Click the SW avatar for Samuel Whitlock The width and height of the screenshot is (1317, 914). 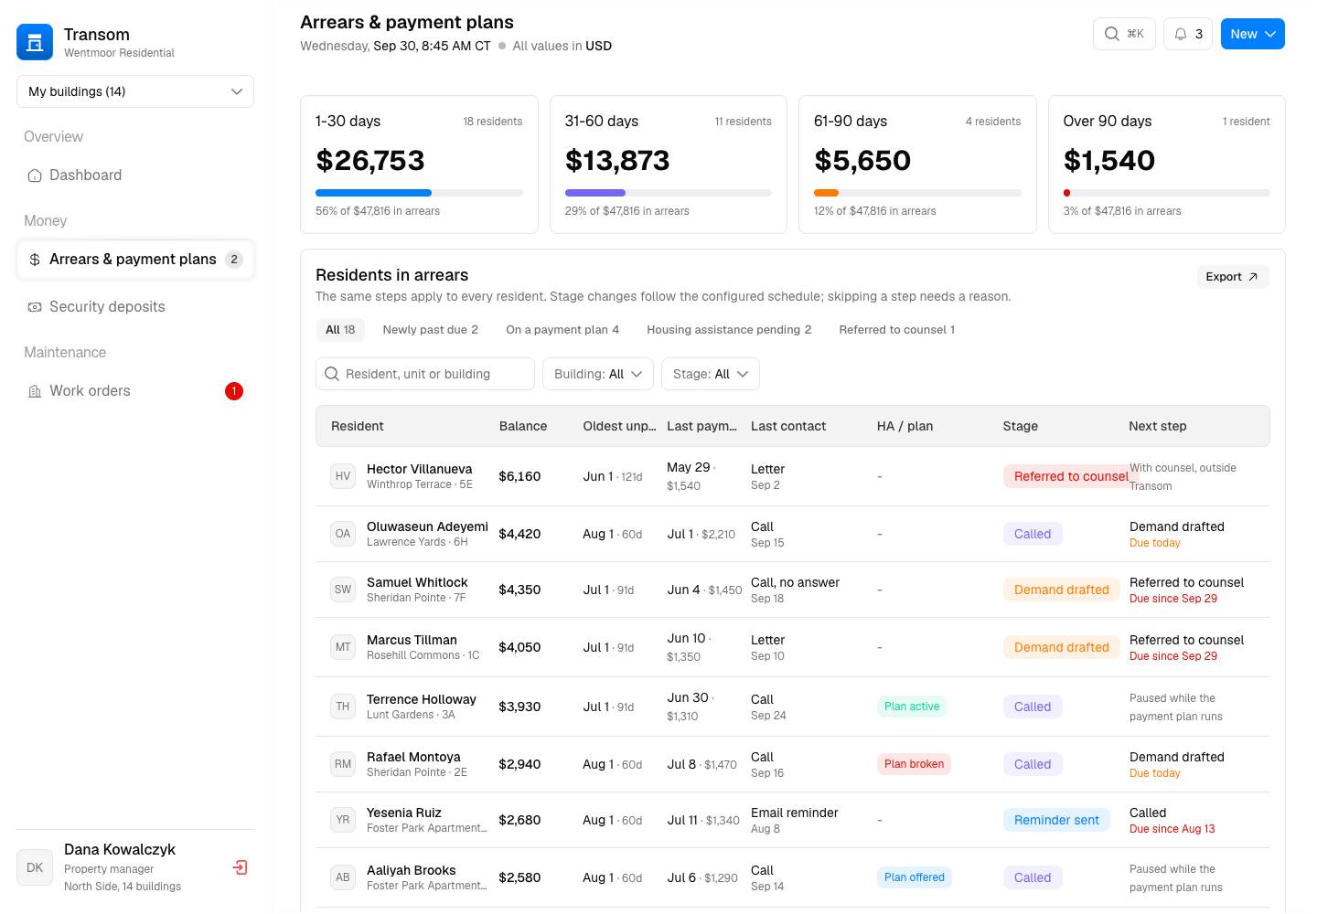343,590
